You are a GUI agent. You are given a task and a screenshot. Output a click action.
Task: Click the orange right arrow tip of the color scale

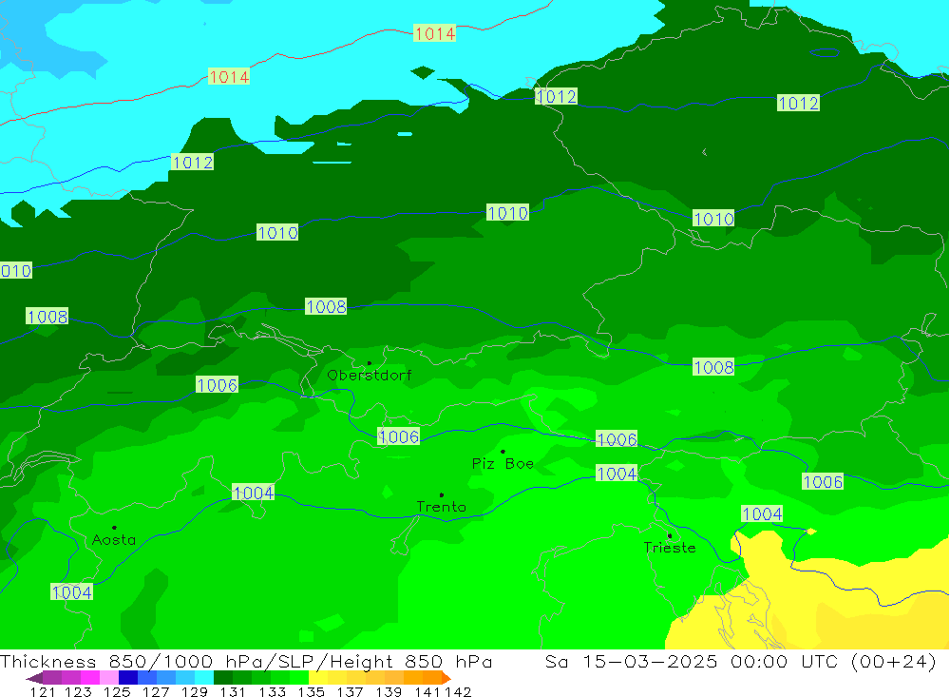(446, 678)
